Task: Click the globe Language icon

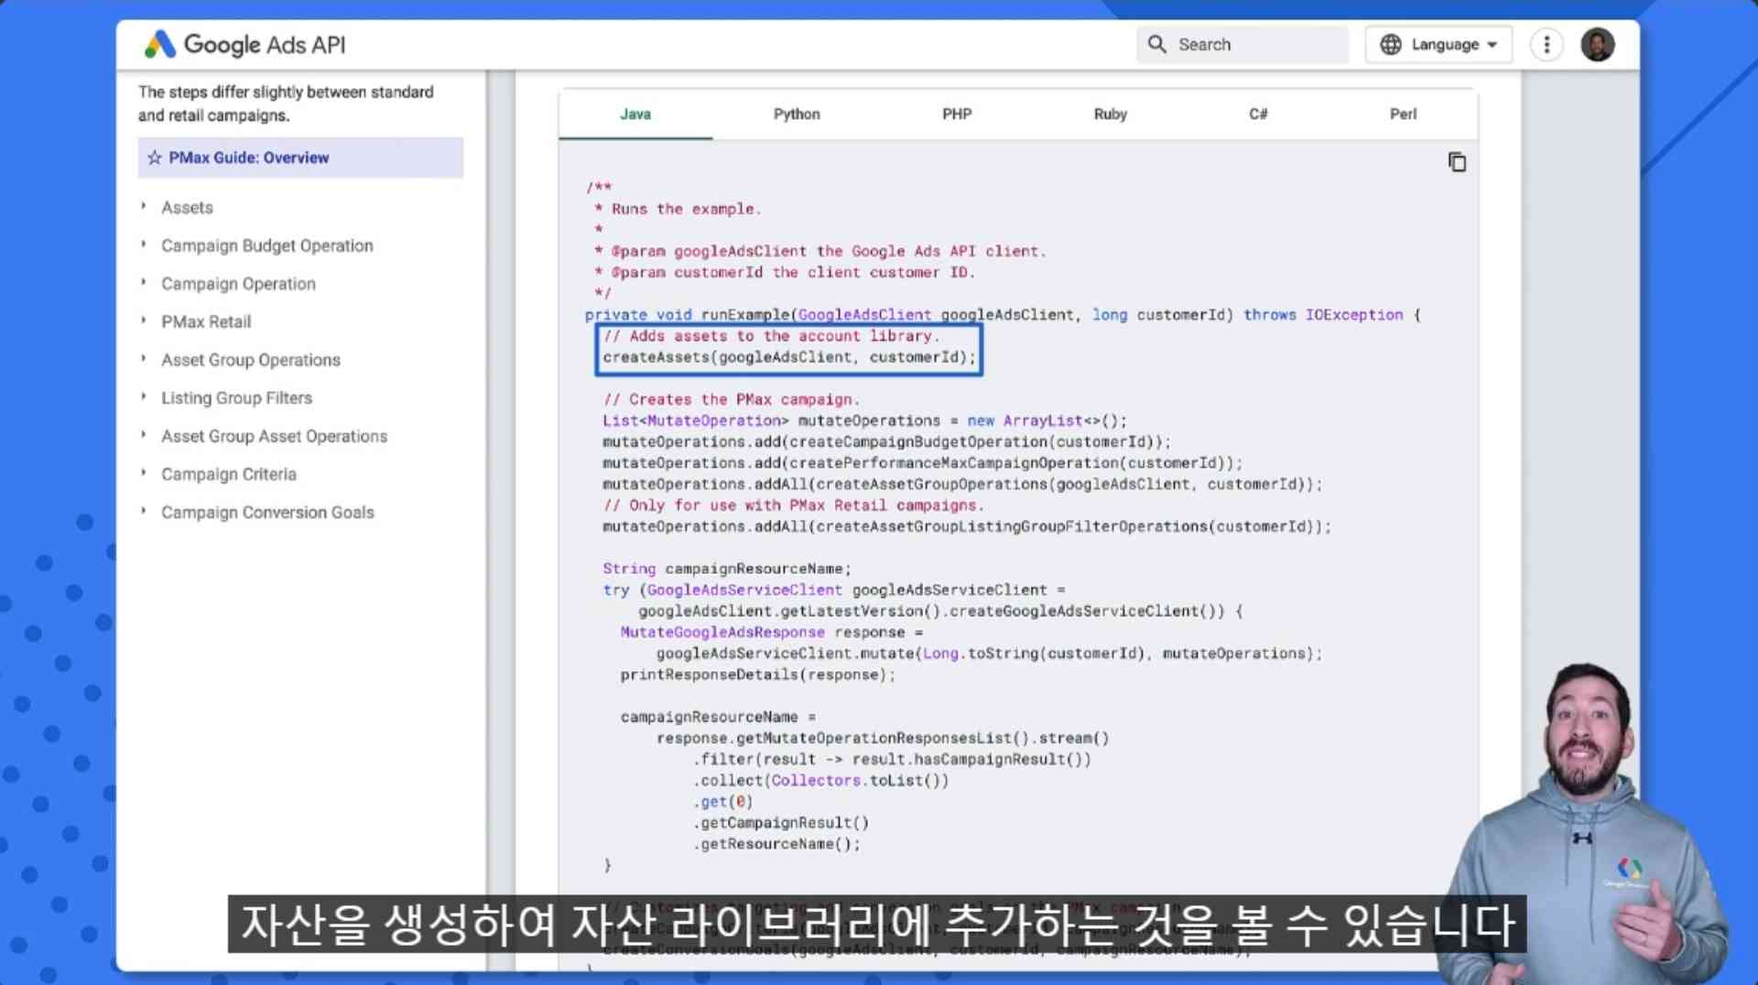Action: (1391, 43)
